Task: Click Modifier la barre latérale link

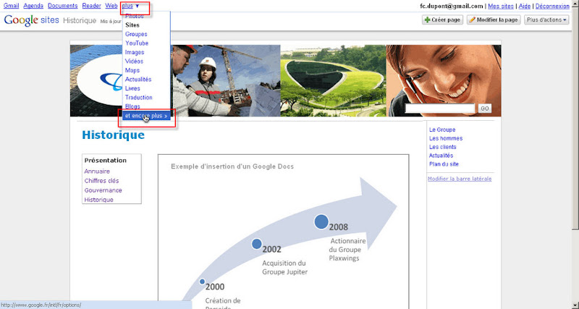Action: pos(460,179)
